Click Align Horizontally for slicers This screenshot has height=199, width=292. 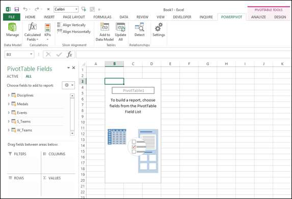[74, 31]
